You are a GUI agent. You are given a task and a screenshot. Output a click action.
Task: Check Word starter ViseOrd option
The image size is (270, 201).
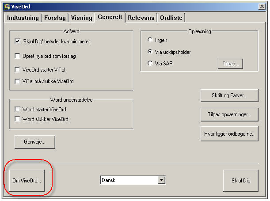17,109
